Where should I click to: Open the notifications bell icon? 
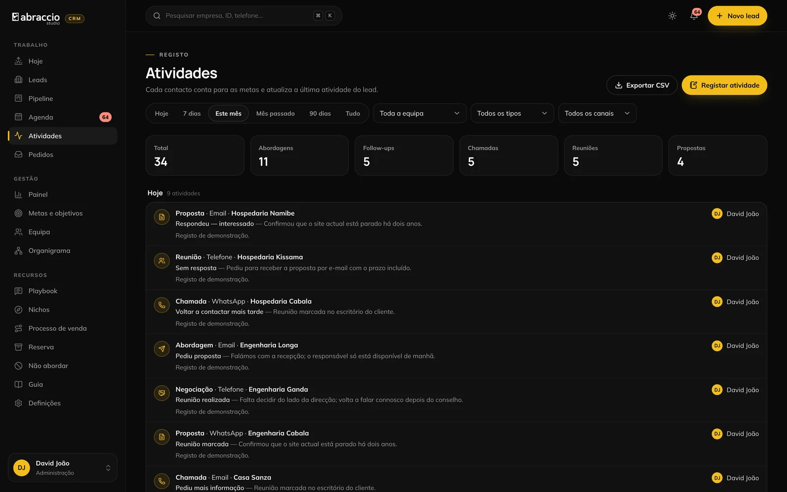pyautogui.click(x=694, y=16)
